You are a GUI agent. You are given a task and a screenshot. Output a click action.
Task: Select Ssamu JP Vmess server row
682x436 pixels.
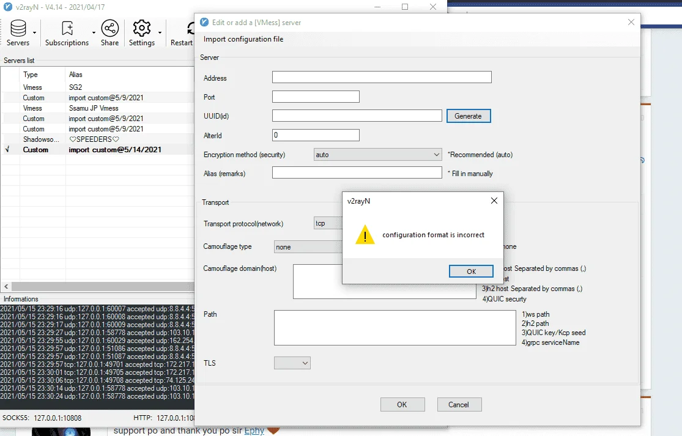point(97,108)
